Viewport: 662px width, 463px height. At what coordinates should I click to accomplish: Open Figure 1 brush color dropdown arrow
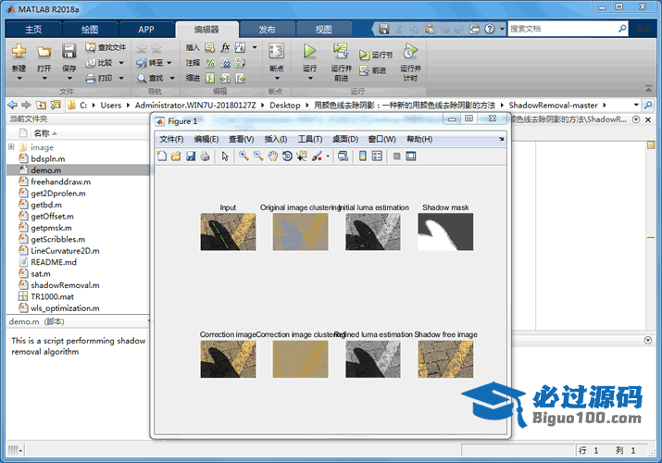tap(328, 156)
